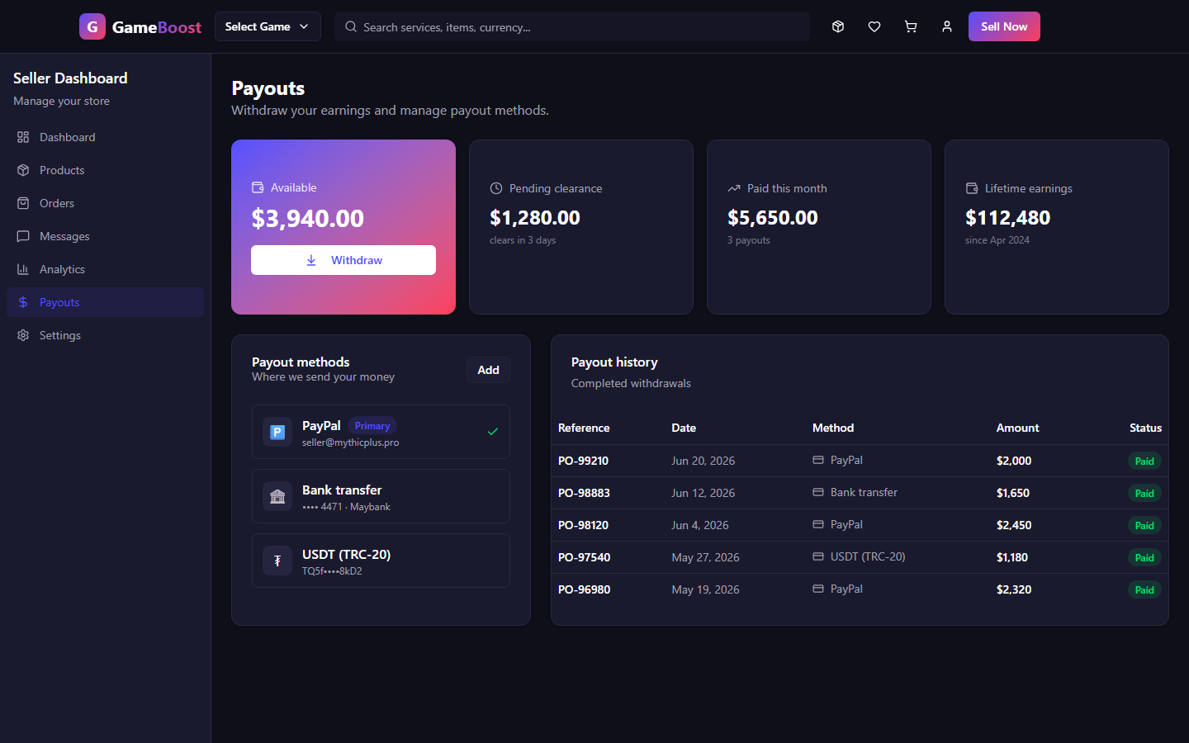The width and height of the screenshot is (1189, 743).
Task: Add a new payout method
Action: pos(488,370)
